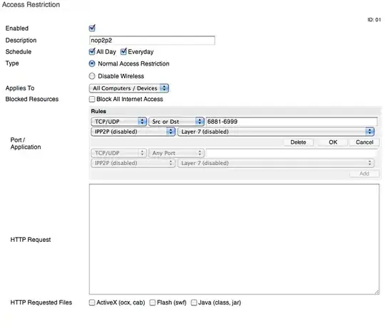Click the empty port field in new rule row
Viewport: 385px width, 328px height.
pos(292,153)
